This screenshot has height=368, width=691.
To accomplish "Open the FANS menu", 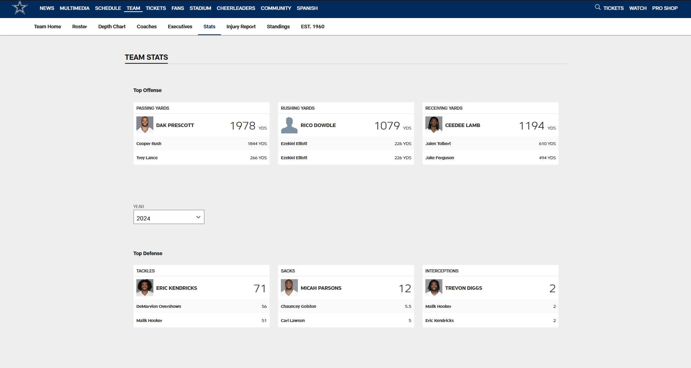I will (178, 8).
